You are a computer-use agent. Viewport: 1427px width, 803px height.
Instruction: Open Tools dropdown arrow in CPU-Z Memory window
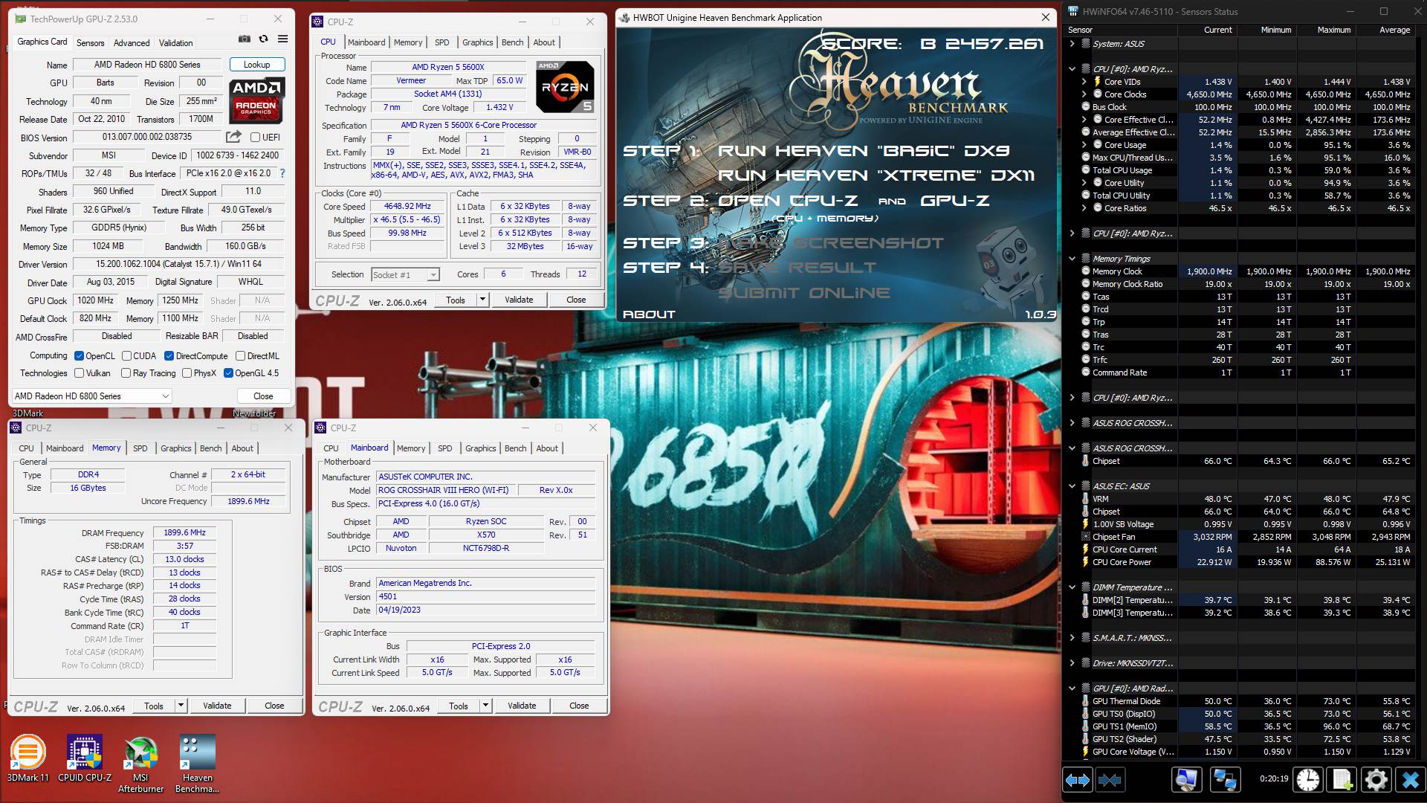tap(181, 706)
